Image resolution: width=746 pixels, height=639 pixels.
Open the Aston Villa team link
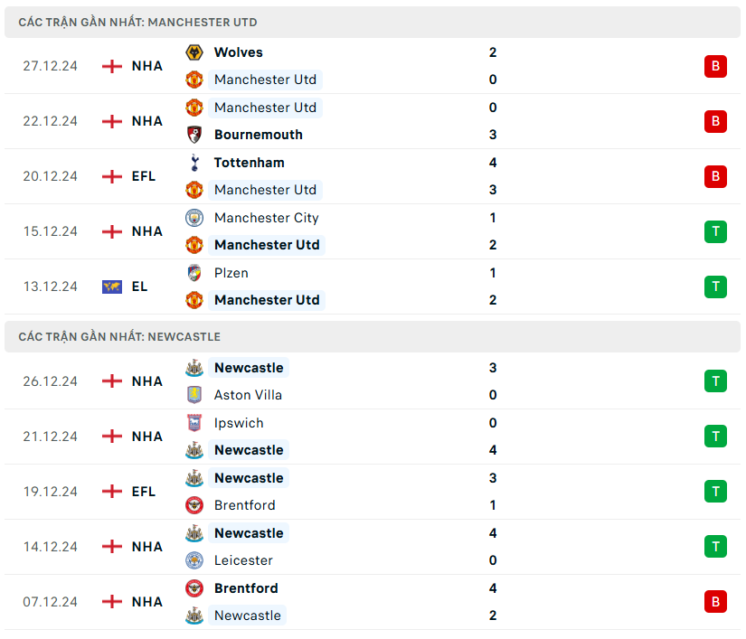(x=248, y=395)
